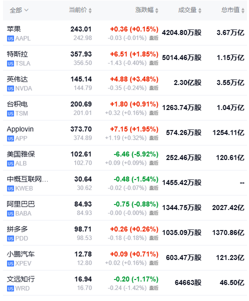Click the 当前价 column header label
The height and width of the screenshot is (301, 249).
[x=78, y=10]
